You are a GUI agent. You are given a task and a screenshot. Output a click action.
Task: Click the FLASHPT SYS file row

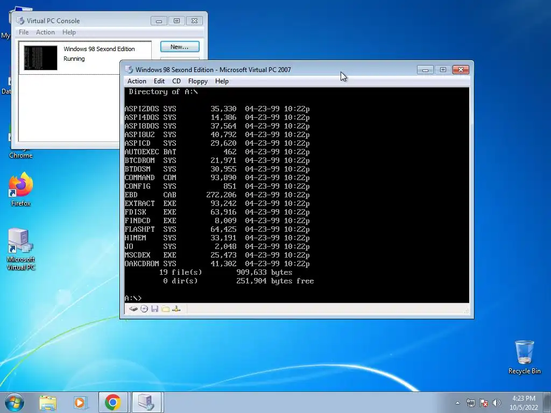(217, 229)
